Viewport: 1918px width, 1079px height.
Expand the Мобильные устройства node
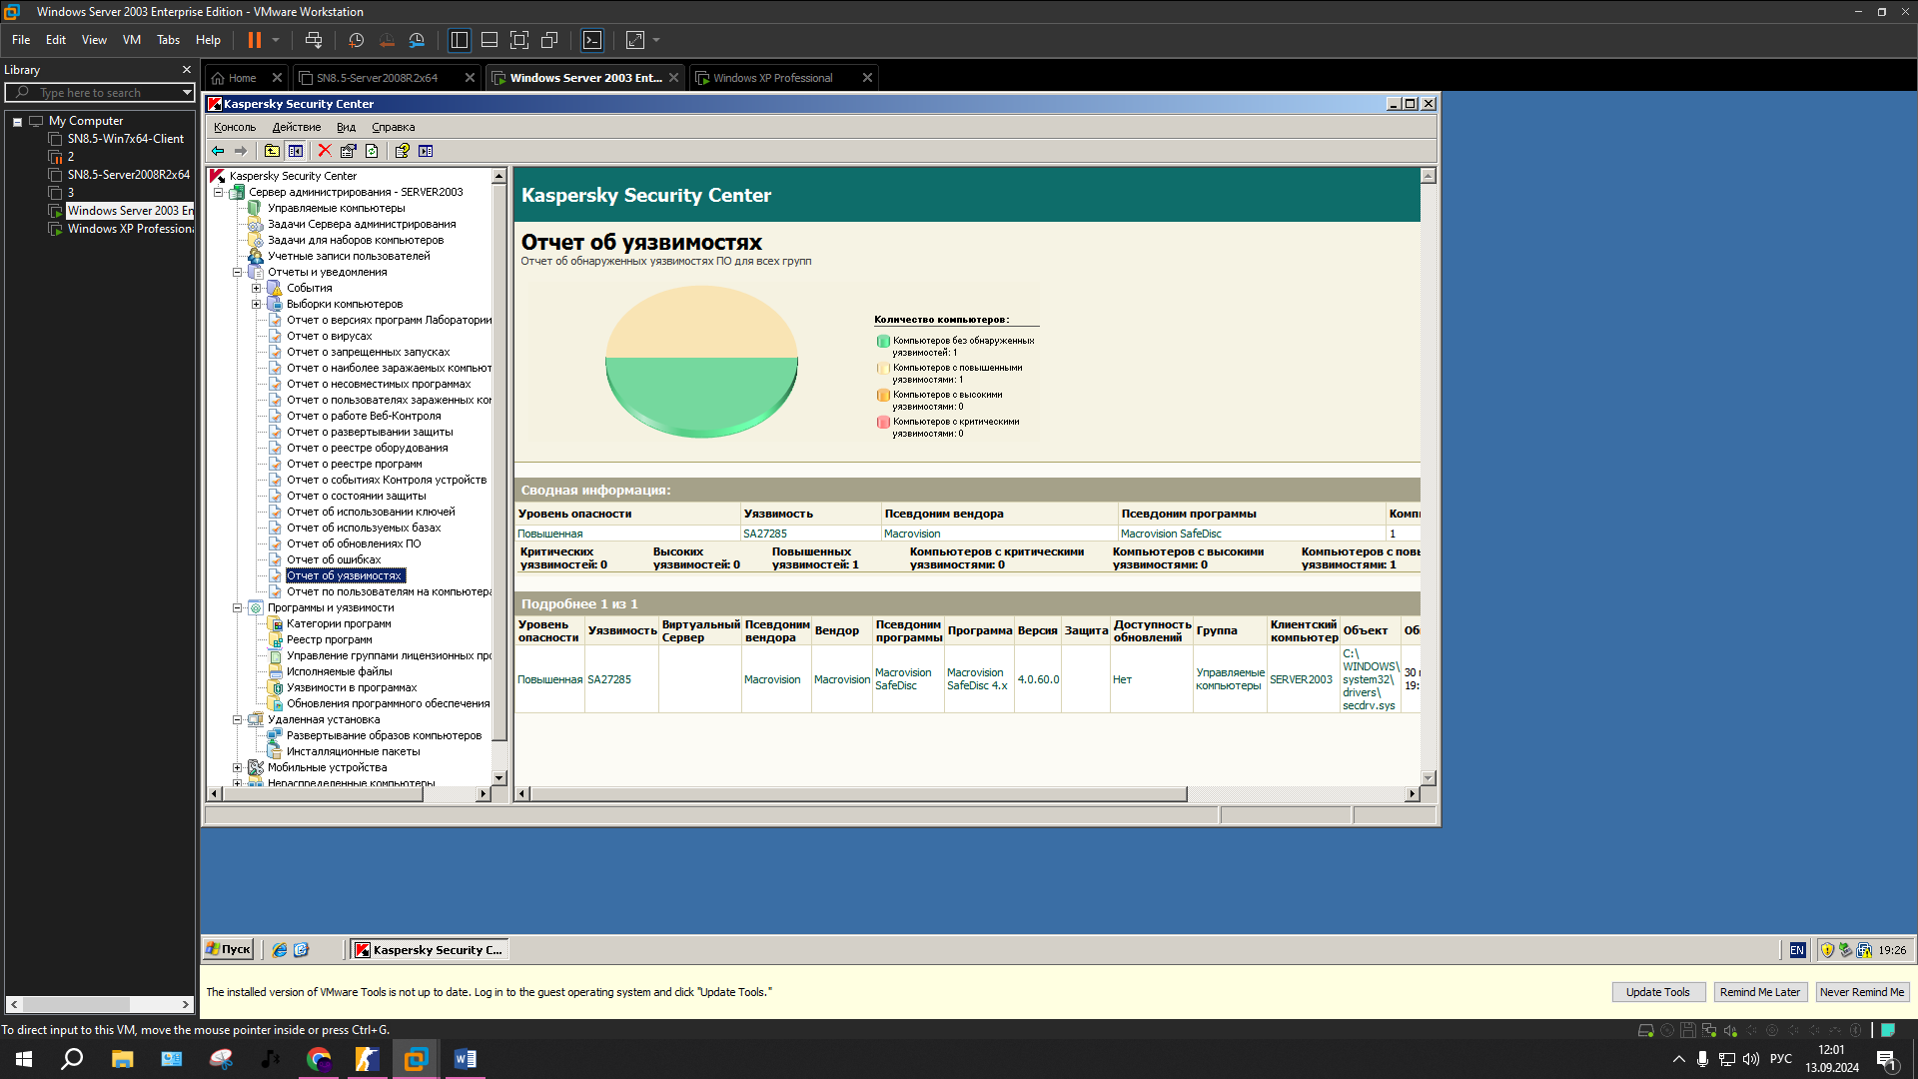pos(237,767)
